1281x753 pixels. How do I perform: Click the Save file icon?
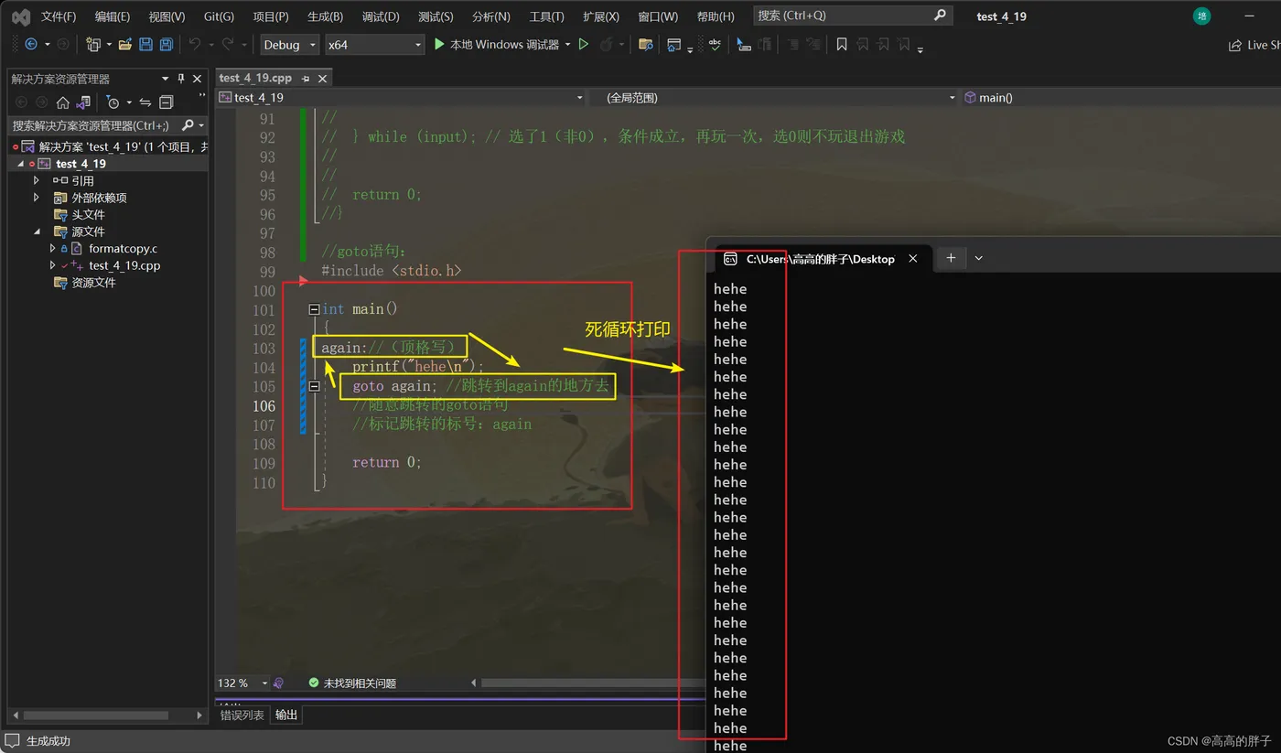(145, 44)
